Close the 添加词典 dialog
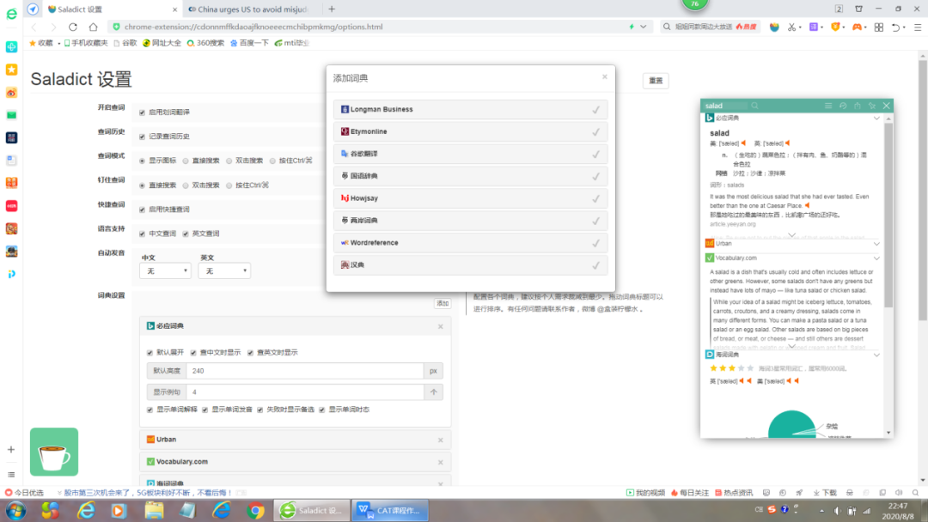This screenshot has width=928, height=522. tap(605, 77)
